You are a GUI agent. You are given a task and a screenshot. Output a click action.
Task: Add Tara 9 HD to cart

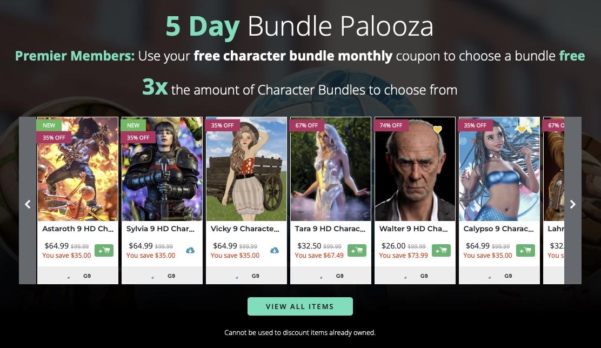357,250
